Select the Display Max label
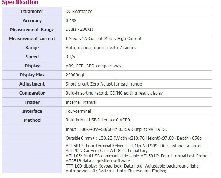This screenshot has width=221, height=178. [x=32, y=75]
